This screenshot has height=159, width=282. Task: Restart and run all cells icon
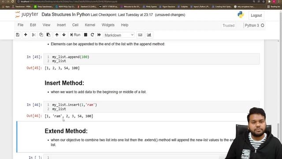[x=99, y=35]
